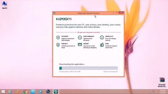Click the download progress bar
The image size is (168, 94).
click(88, 68)
